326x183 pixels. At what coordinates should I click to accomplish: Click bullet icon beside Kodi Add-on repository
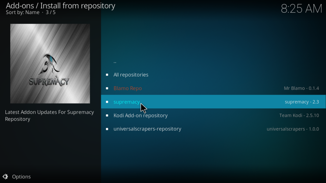click(x=107, y=115)
